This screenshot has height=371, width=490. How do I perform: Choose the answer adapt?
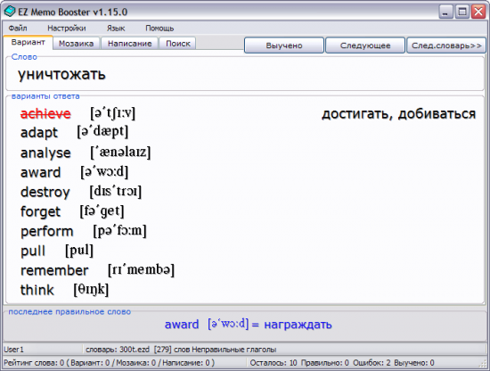(39, 132)
